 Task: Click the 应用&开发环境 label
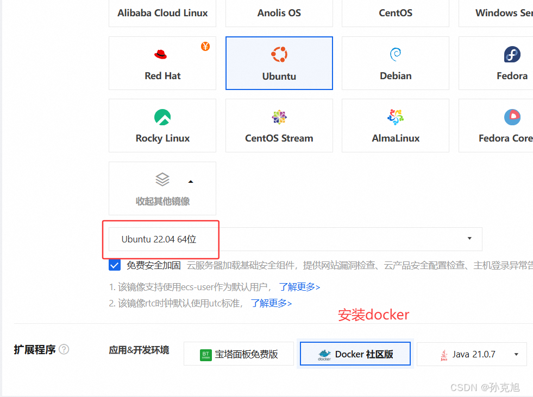point(139,350)
